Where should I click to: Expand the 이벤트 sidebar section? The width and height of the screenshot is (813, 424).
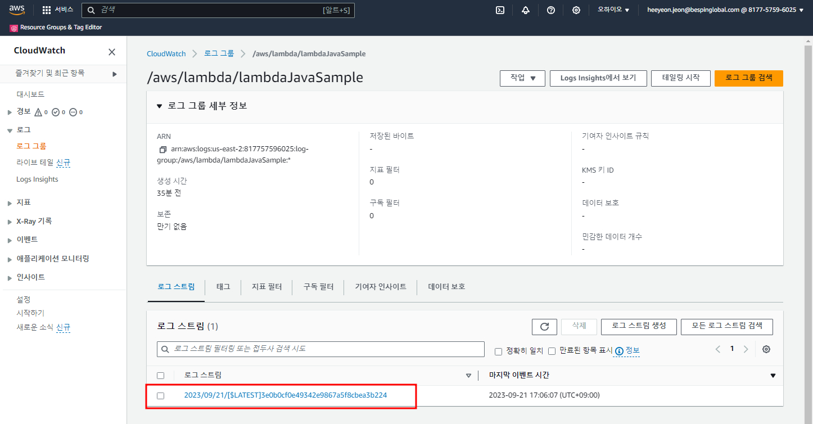click(x=10, y=241)
